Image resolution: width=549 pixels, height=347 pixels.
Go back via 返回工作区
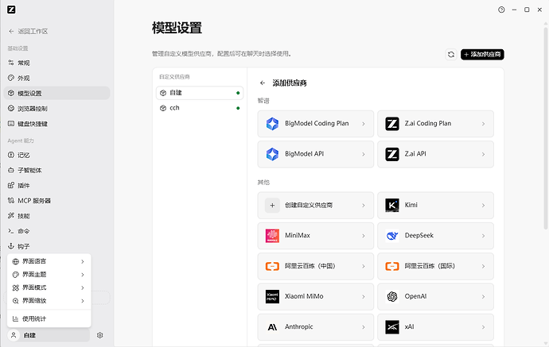click(x=28, y=32)
